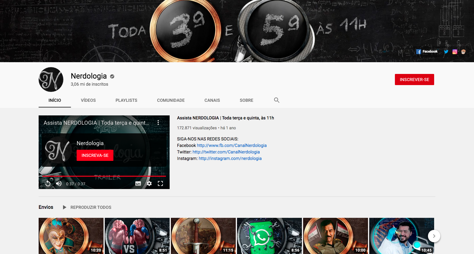Open the channel search magnifier icon

[x=277, y=100]
